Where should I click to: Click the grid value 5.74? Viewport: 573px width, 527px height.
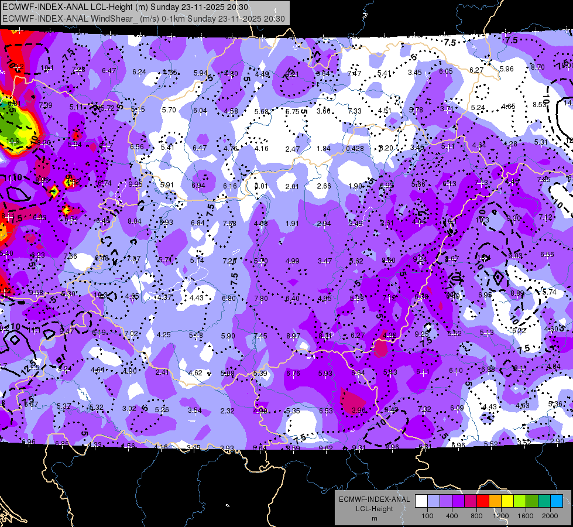549,292
